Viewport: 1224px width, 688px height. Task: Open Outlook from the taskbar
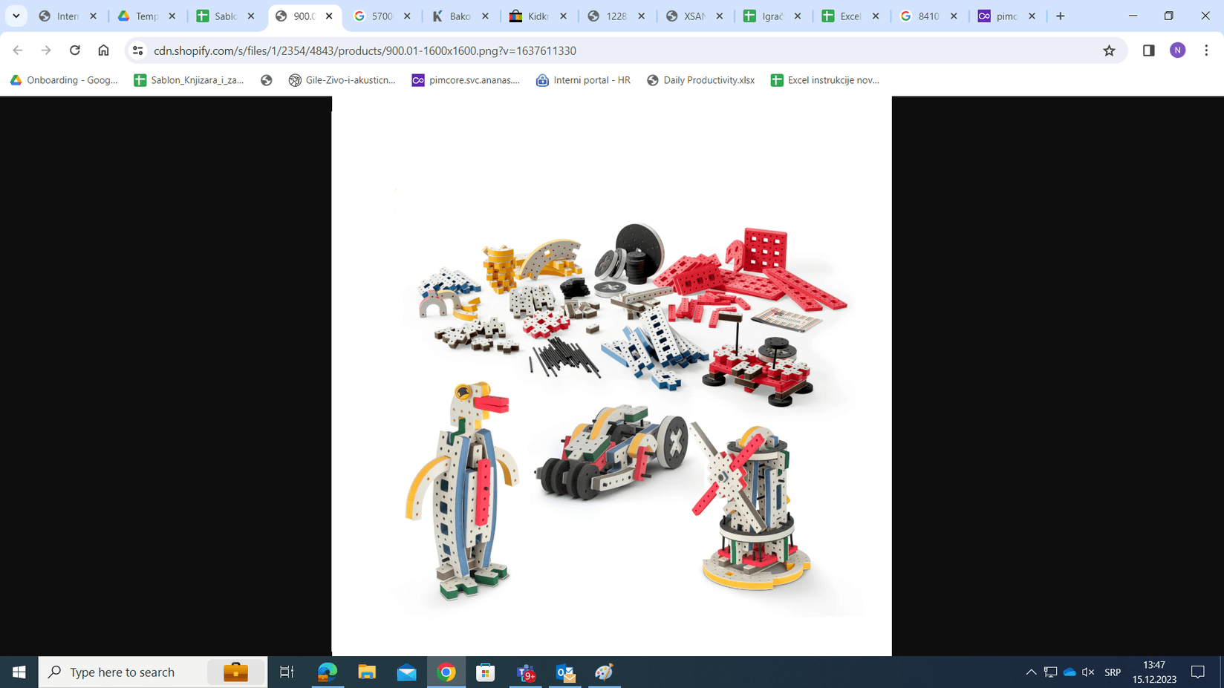coord(564,672)
